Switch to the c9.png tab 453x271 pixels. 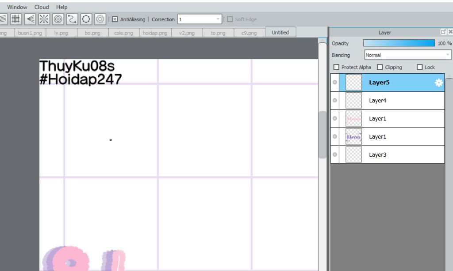[x=250, y=33]
